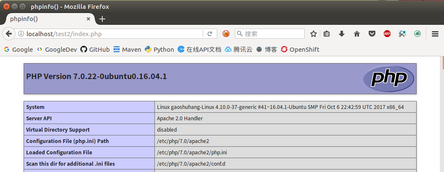This screenshot has height=172, width=444.
Task: Open the downloads arrow icon
Action: pos(342,34)
